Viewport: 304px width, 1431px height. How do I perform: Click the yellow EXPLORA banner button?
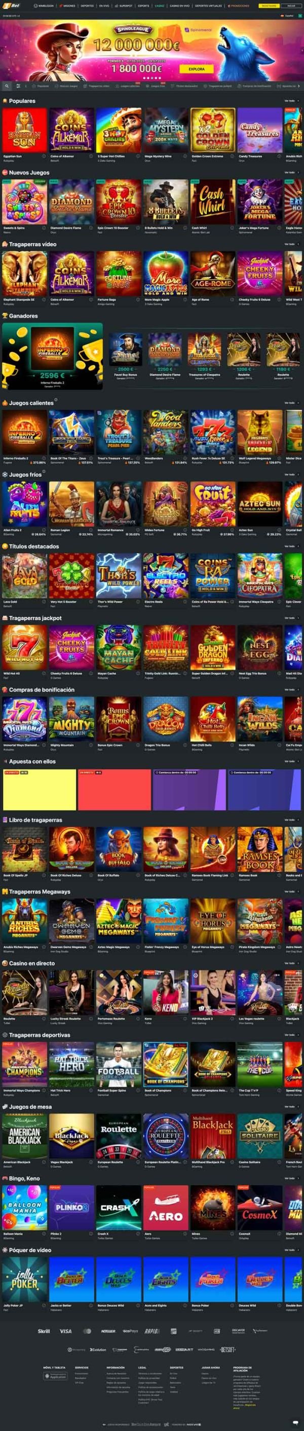point(196,69)
